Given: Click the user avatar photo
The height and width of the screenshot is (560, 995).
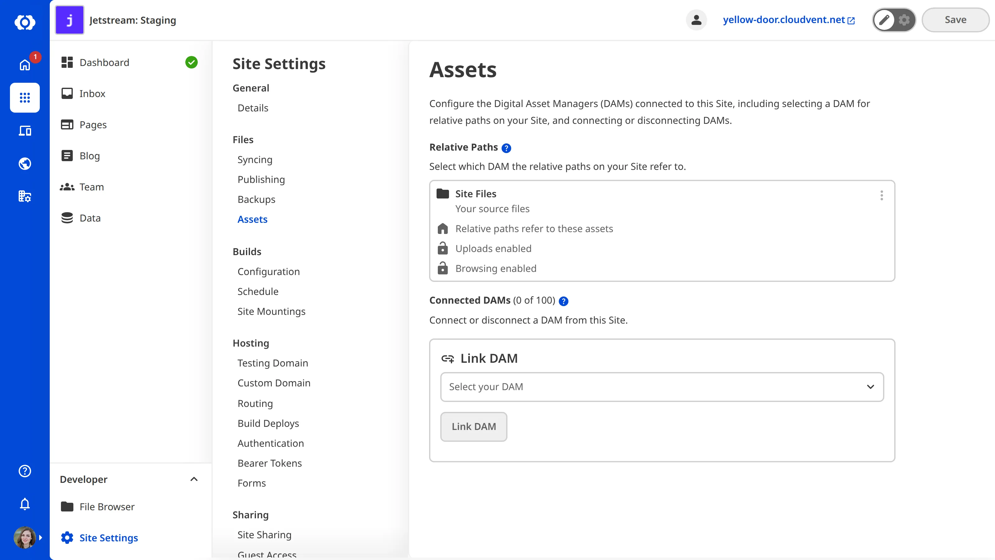Looking at the screenshot, I should pyautogui.click(x=24, y=537).
